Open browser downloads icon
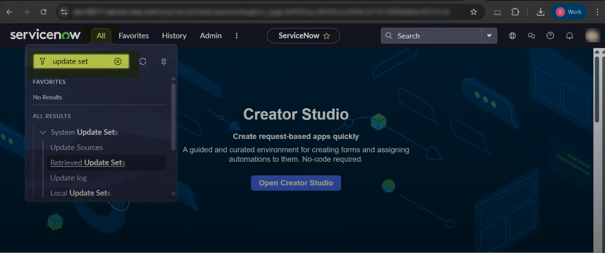 tap(540, 12)
